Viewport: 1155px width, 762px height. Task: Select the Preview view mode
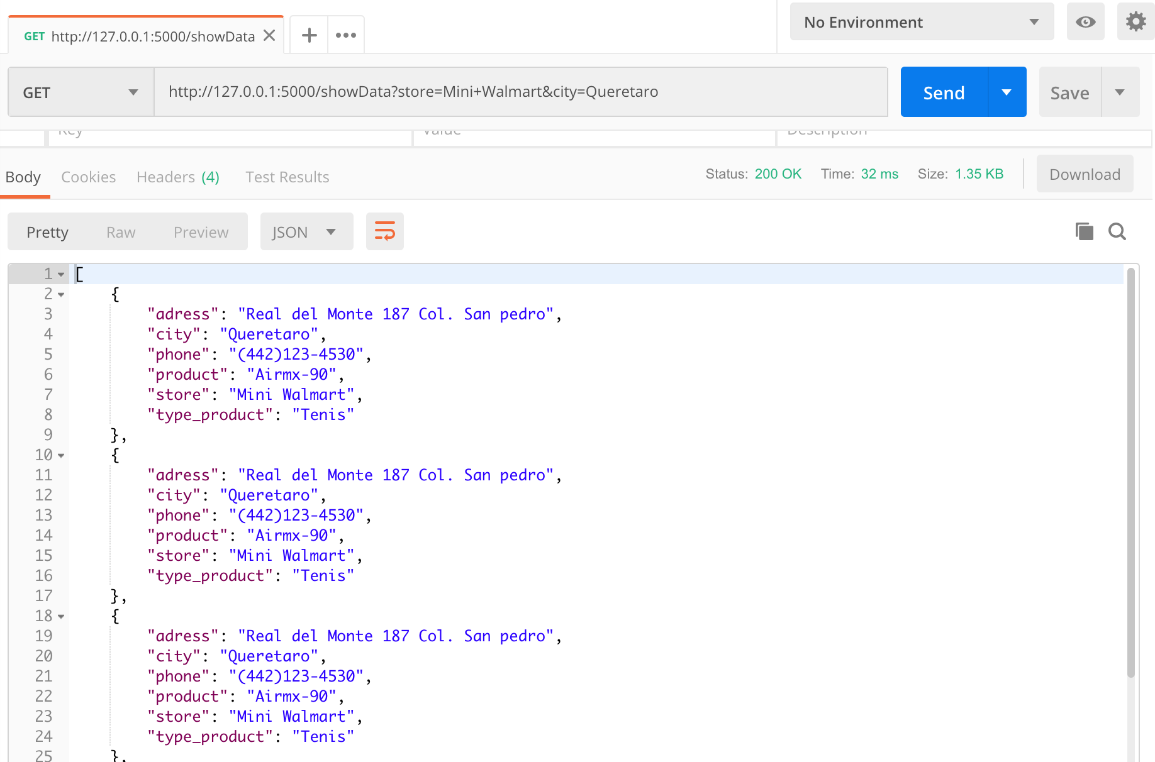click(201, 232)
